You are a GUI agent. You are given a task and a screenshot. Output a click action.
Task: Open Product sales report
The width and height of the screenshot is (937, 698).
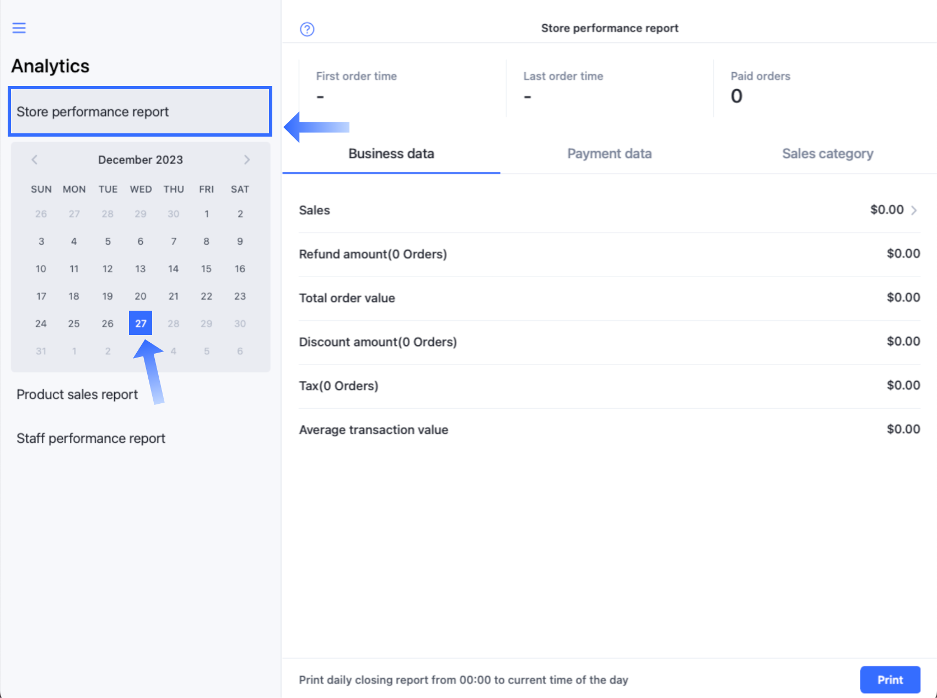[77, 394]
